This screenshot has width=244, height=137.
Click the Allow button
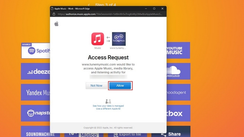point(120,86)
